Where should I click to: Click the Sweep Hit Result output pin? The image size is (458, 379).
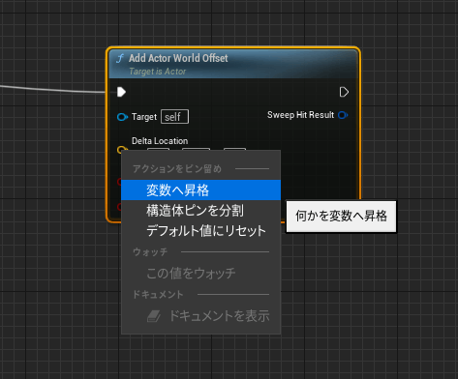[x=343, y=115]
